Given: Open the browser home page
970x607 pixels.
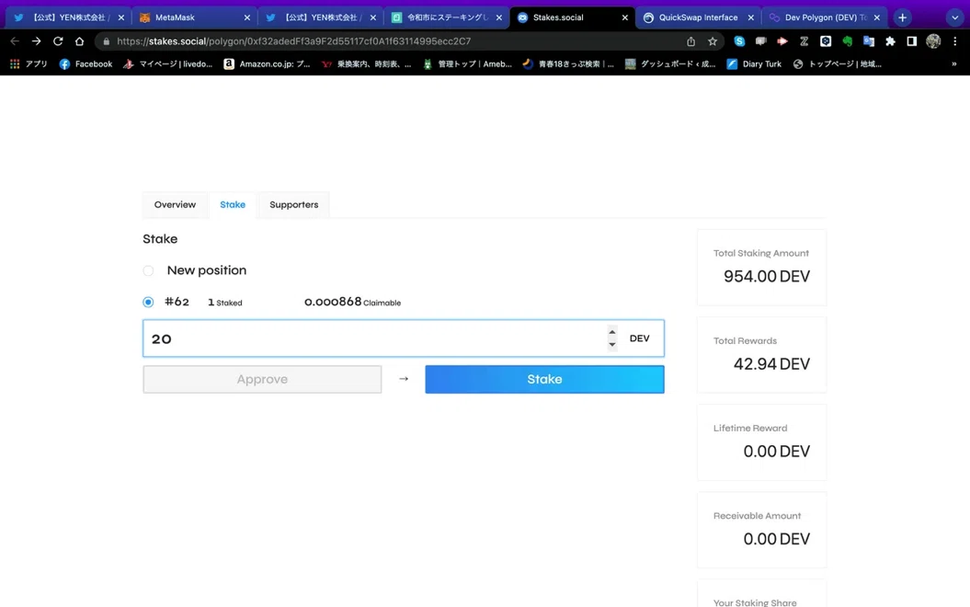Looking at the screenshot, I should tap(79, 41).
